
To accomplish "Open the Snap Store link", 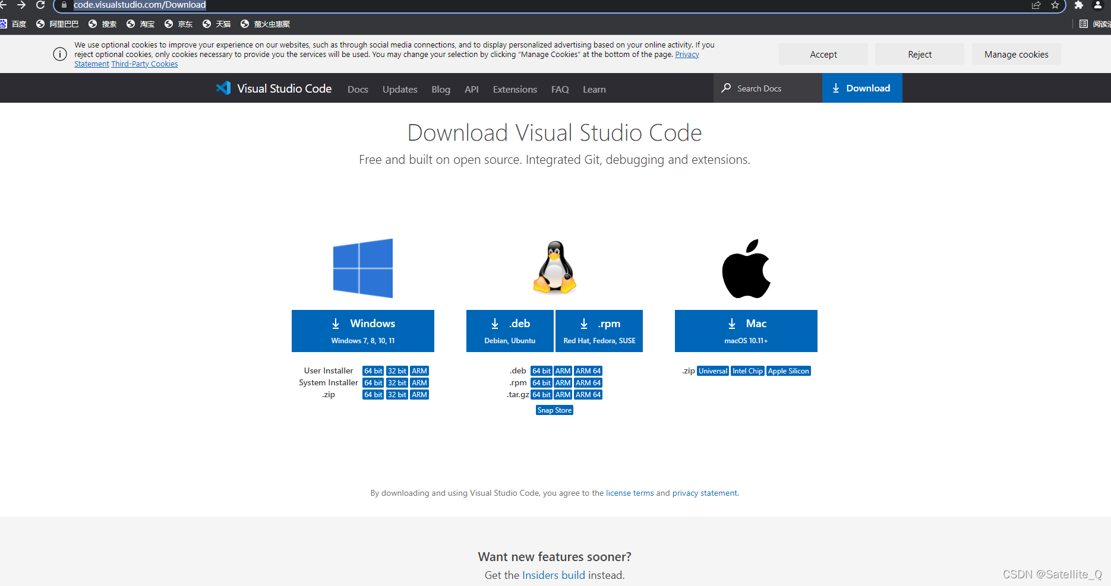I will click(554, 410).
